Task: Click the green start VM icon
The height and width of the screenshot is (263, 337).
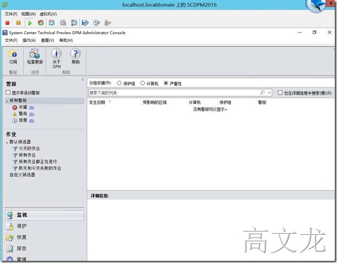Action: point(30,23)
